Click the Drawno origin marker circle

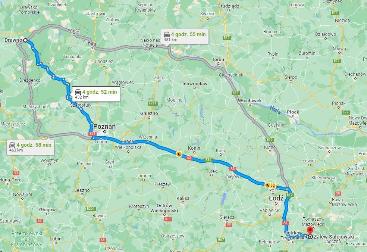click(x=25, y=40)
